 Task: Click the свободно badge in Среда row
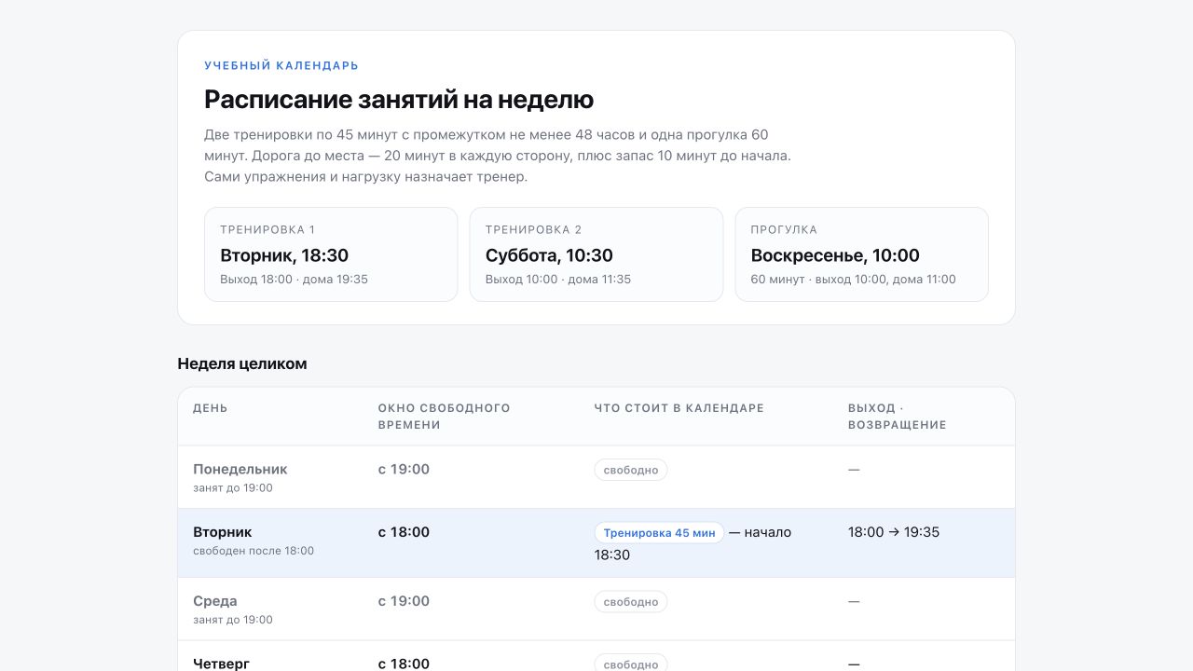tap(631, 602)
